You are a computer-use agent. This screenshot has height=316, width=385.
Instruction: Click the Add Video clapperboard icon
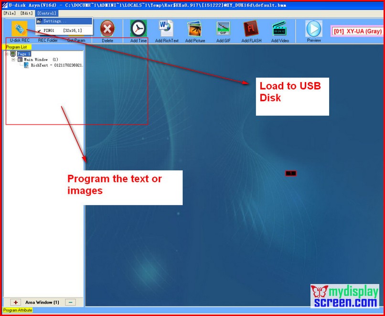(x=280, y=29)
